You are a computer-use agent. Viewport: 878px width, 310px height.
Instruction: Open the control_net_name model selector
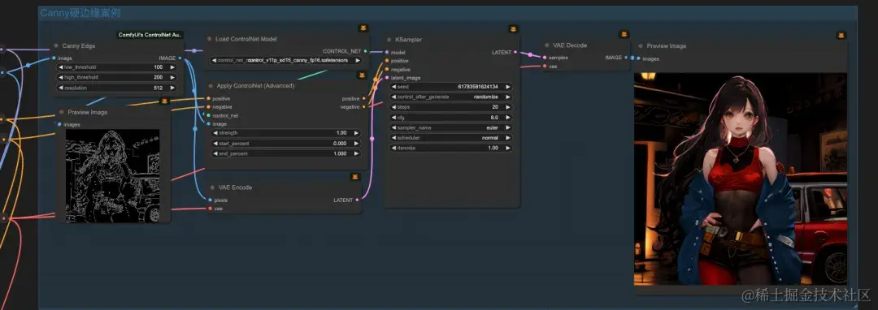click(286, 60)
